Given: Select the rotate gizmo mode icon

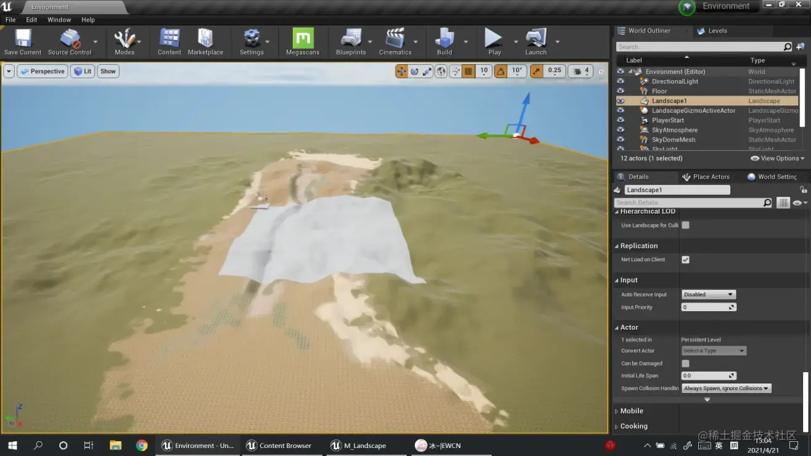Looking at the screenshot, I should pos(415,71).
